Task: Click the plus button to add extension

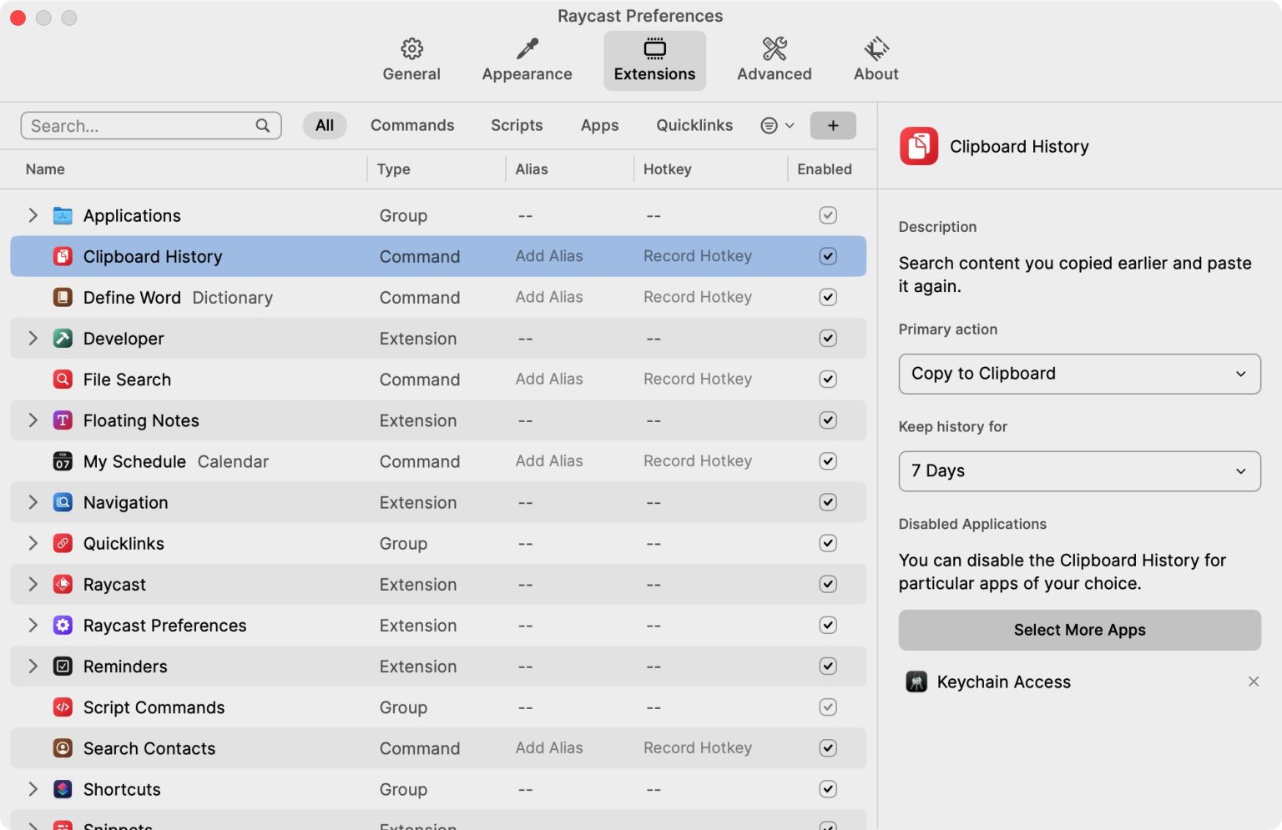Action: pyautogui.click(x=832, y=125)
